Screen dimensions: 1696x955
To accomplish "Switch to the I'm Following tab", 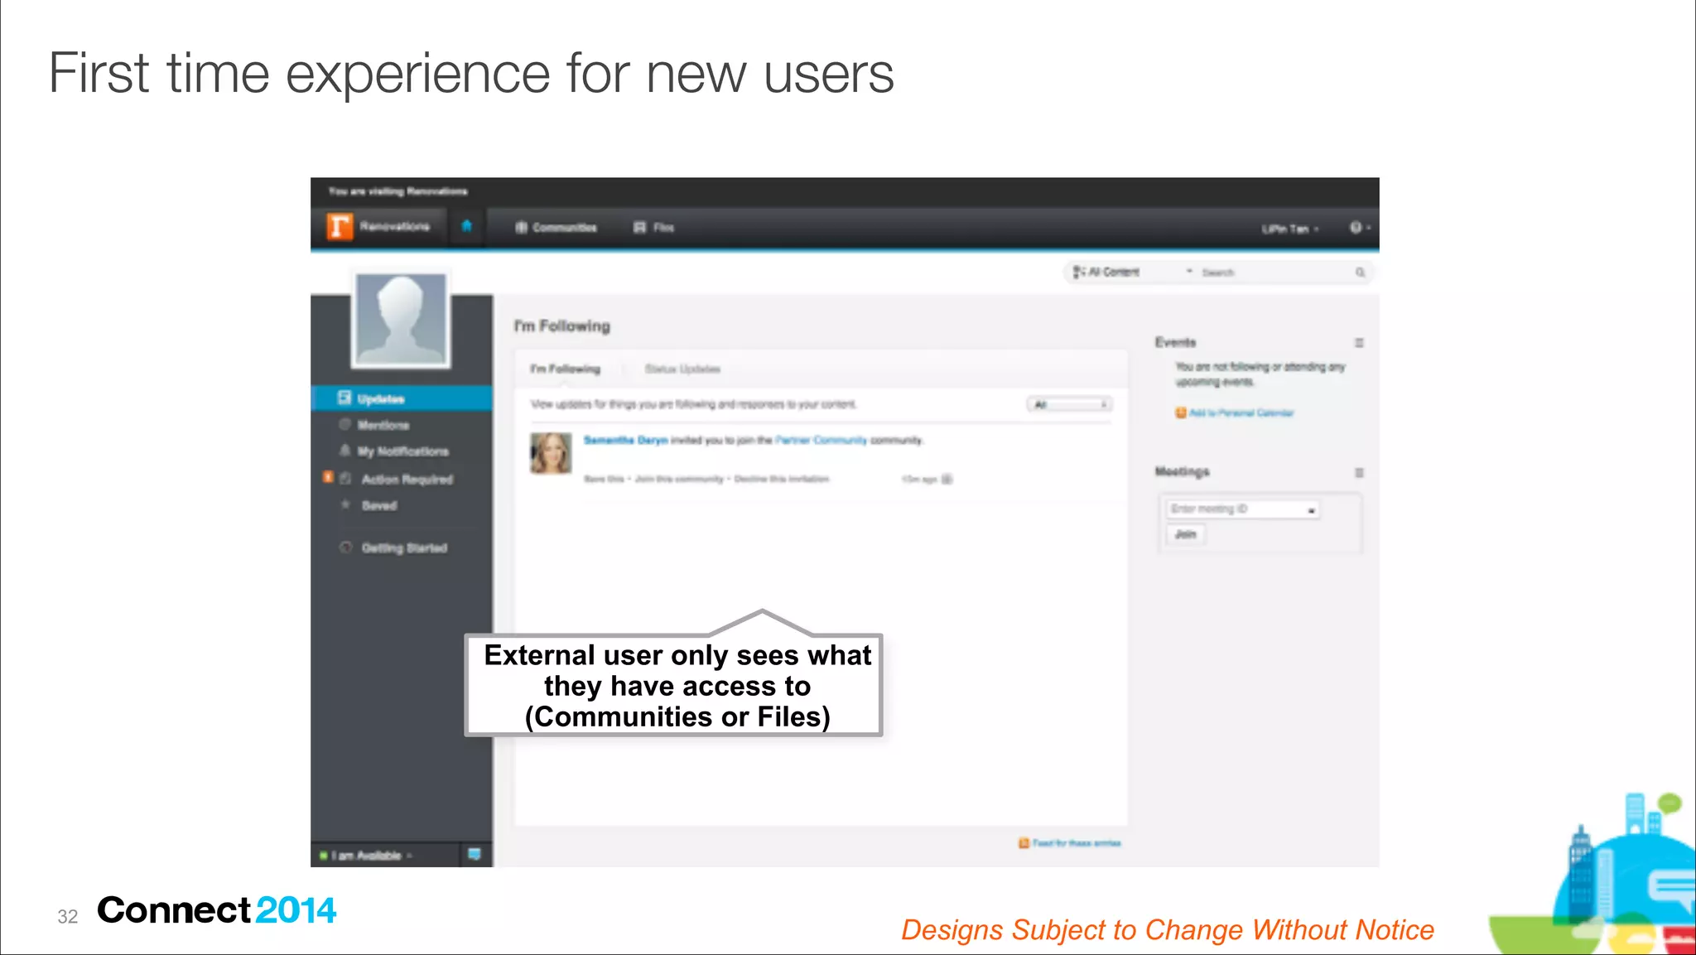I will pos(565,369).
